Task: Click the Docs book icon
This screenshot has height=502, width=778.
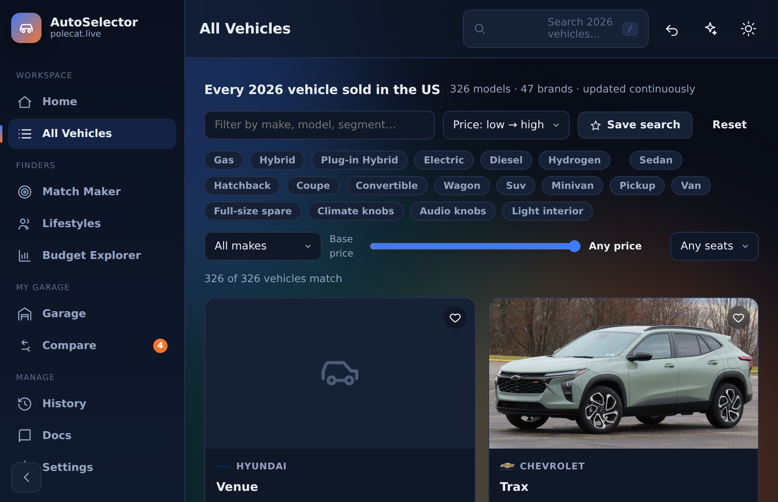Action: click(x=25, y=435)
